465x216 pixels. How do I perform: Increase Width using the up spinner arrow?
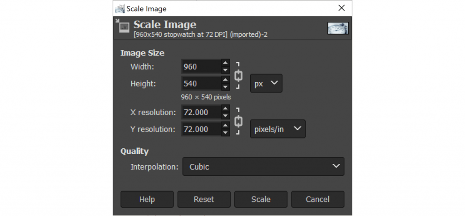click(225, 64)
